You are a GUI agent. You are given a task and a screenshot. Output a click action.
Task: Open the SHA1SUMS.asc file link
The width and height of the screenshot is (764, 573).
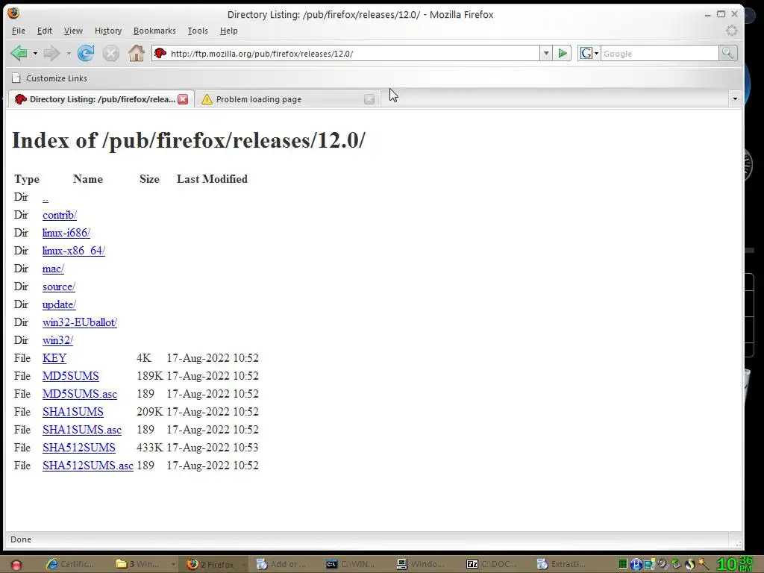tap(82, 430)
